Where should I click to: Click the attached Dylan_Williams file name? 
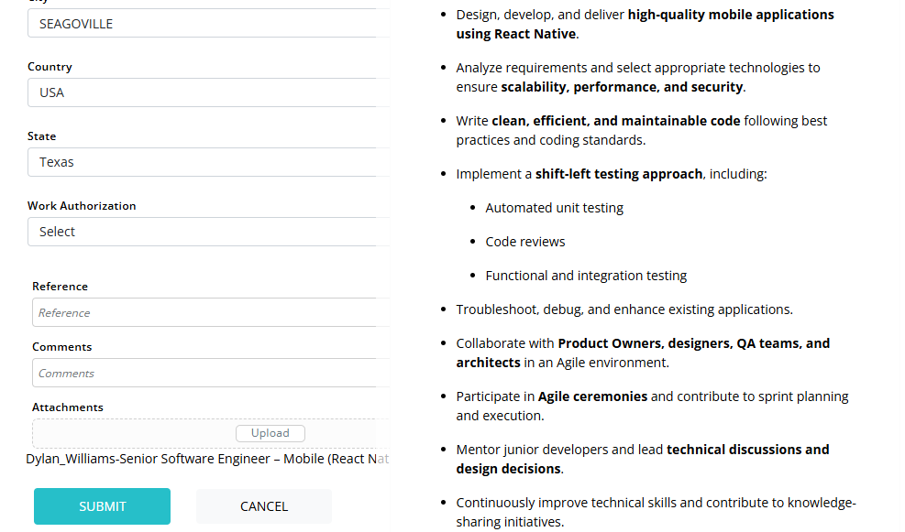[x=207, y=459]
